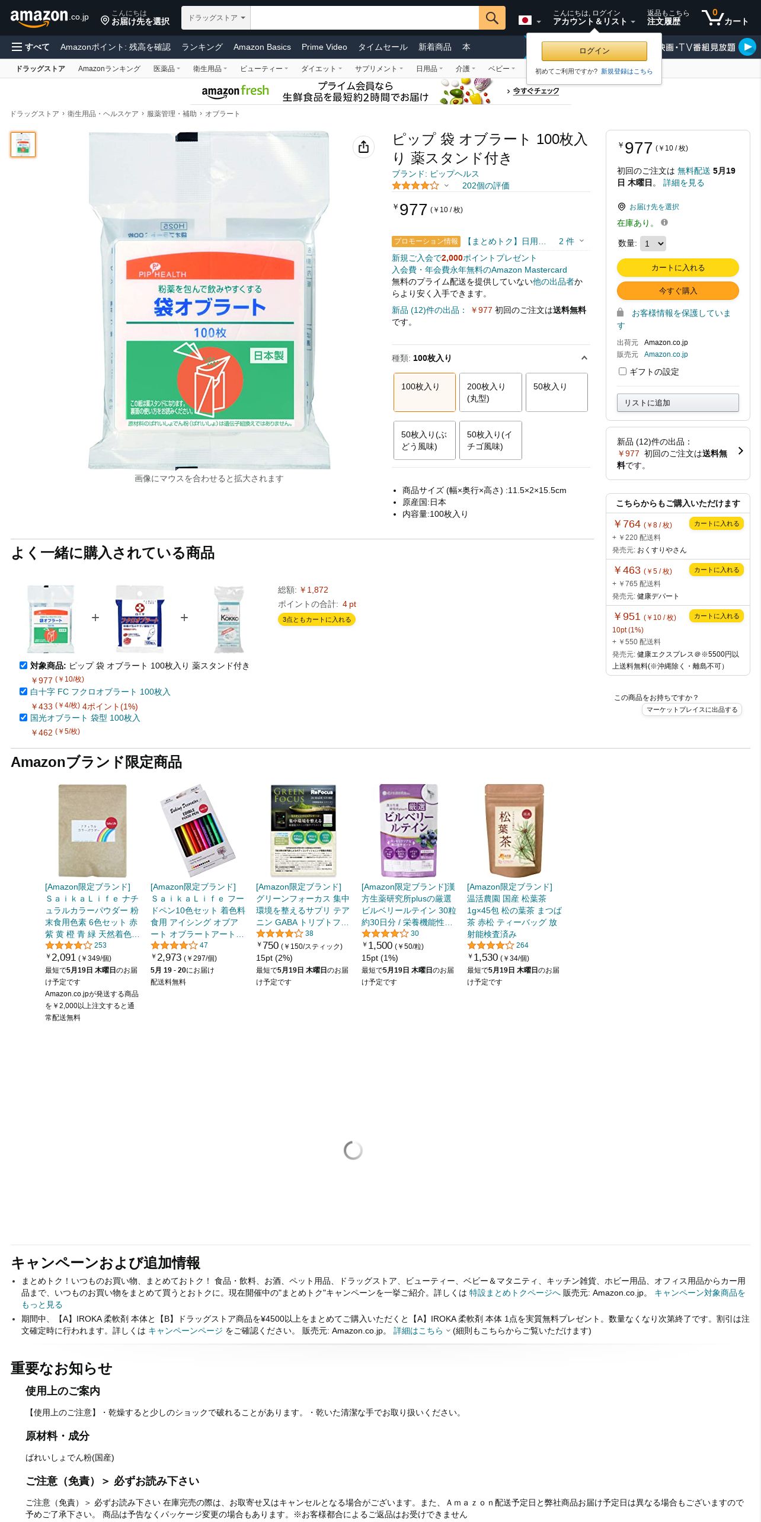Uncheck 白十字 FC フクロオブラート bundle checkbox
This screenshot has height=1522, width=761.
(23, 691)
